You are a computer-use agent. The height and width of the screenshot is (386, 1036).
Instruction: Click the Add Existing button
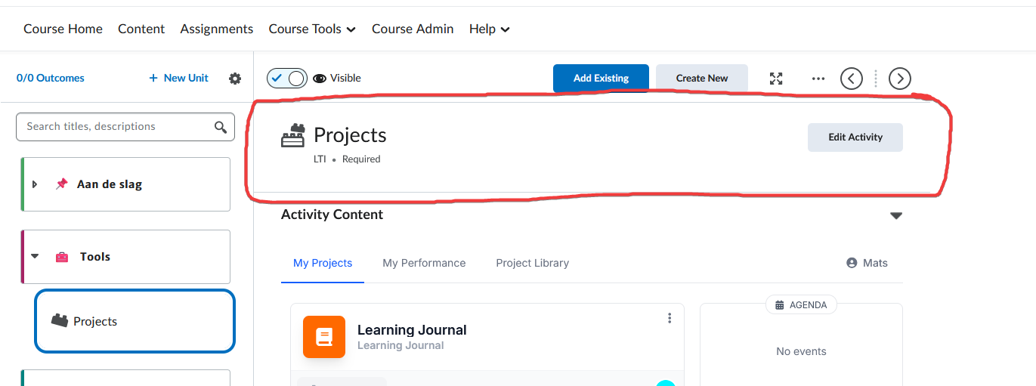pyautogui.click(x=601, y=79)
